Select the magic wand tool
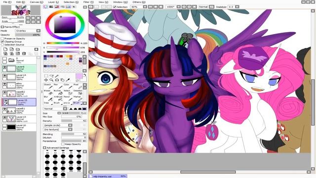Image resolution: width=316 pixels, height=178 pixels. click(x=57, y=76)
